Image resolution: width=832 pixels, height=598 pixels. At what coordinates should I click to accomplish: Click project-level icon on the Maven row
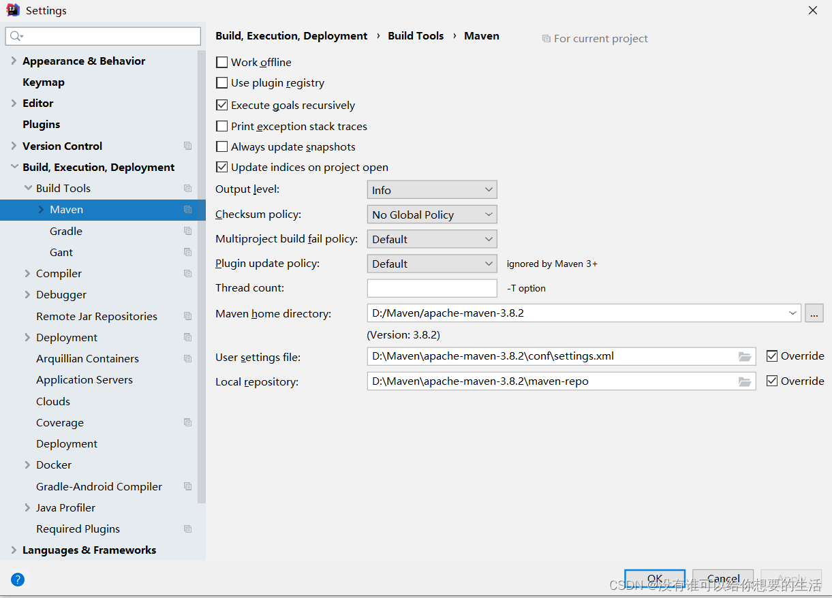tap(187, 210)
